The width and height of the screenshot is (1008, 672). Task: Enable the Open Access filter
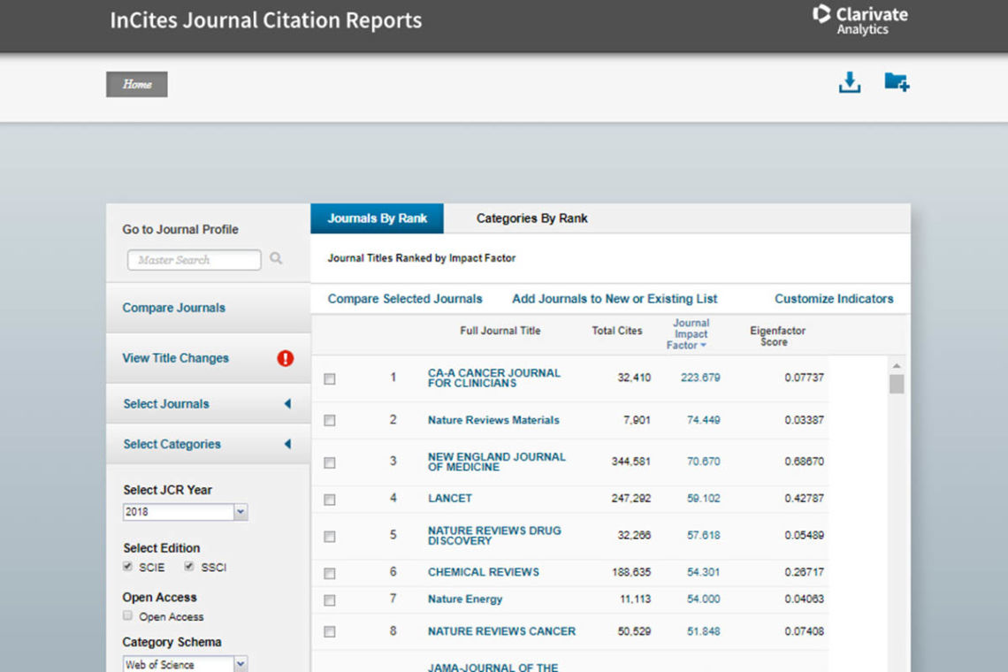(127, 616)
